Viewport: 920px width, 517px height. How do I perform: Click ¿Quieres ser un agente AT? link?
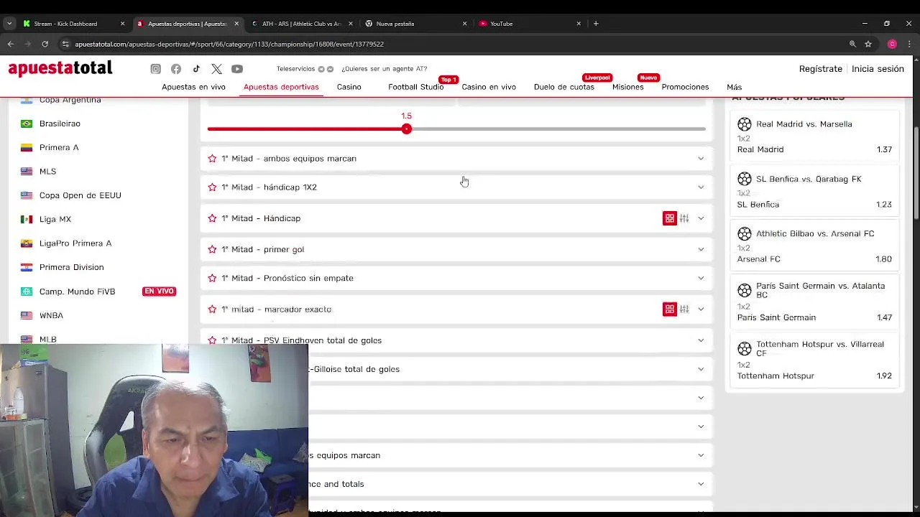coord(385,69)
